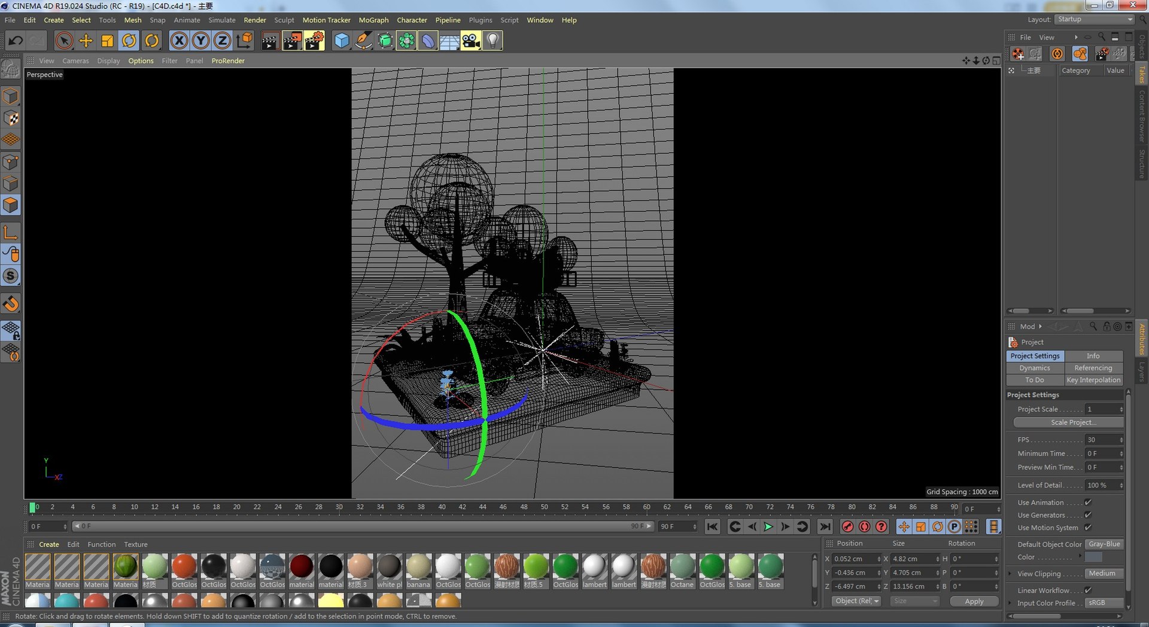Screen dimensions: 1149x627
Task: Click material manager Create menu
Action: pyautogui.click(x=49, y=544)
